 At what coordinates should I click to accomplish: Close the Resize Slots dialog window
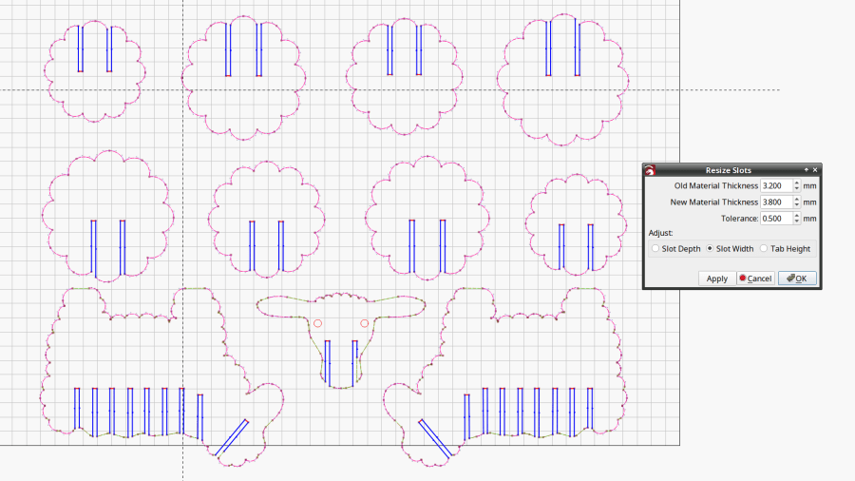815,170
